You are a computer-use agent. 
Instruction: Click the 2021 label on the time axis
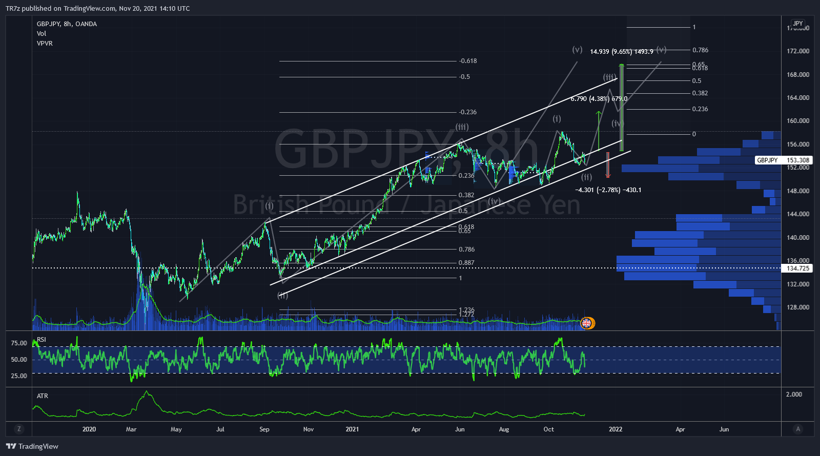[x=352, y=429]
